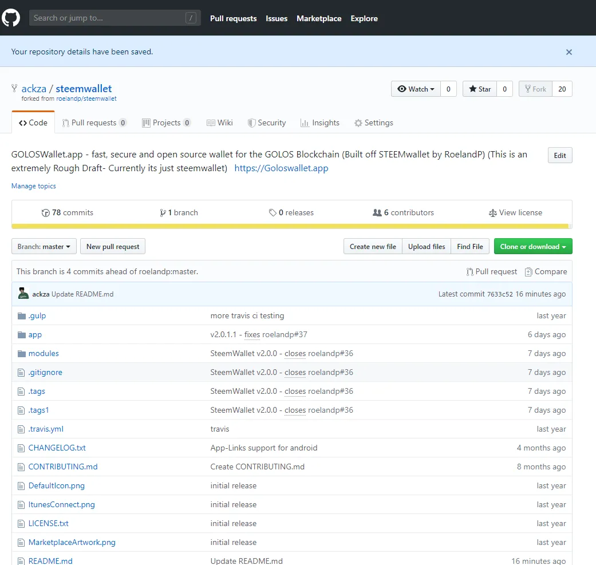The image size is (596, 565).
Task: Open the .tags file
Action: (x=37, y=392)
